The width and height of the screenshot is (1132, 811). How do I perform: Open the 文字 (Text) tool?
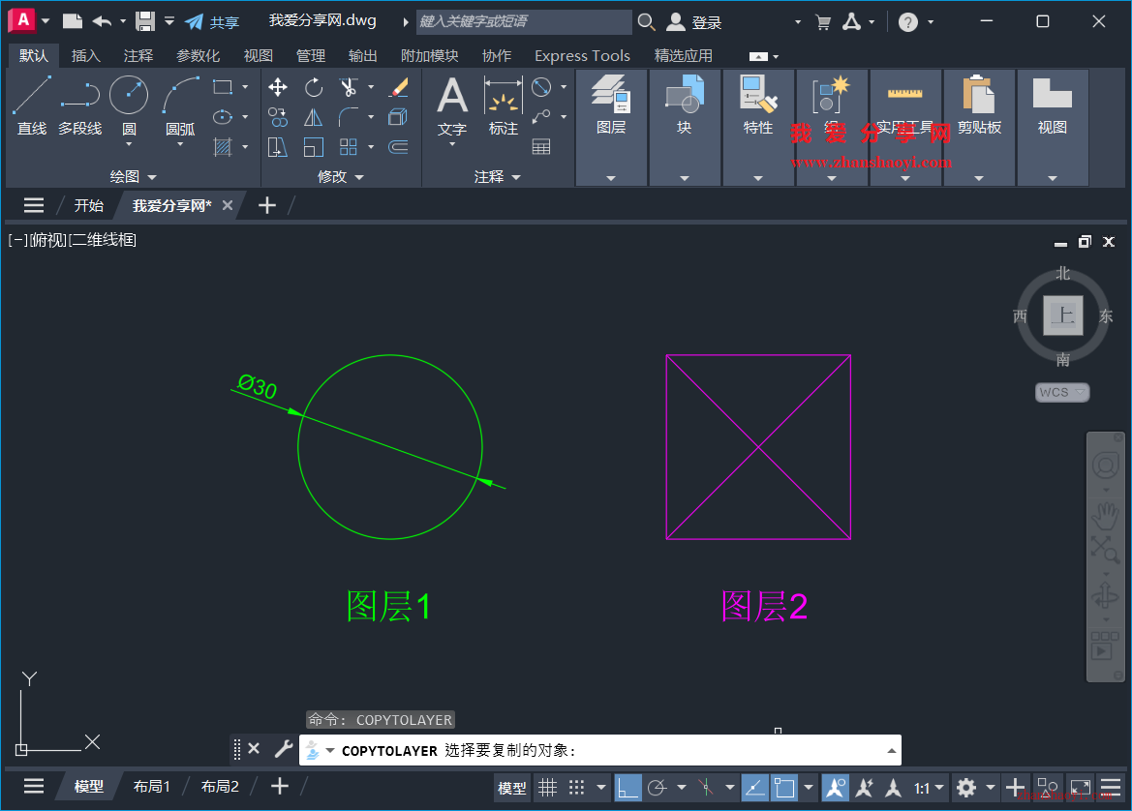click(x=452, y=105)
